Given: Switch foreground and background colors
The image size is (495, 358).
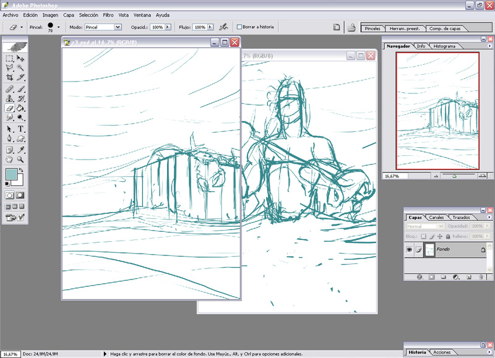Looking at the screenshot, I should coord(21,170).
